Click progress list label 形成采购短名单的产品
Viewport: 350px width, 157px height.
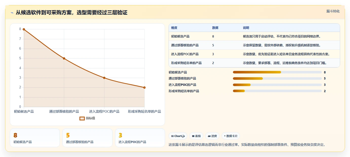[x=184, y=91]
